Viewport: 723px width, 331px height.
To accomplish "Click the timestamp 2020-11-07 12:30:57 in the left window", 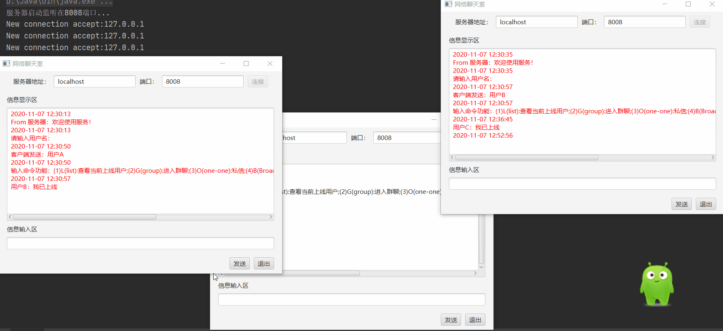I will [x=40, y=179].
